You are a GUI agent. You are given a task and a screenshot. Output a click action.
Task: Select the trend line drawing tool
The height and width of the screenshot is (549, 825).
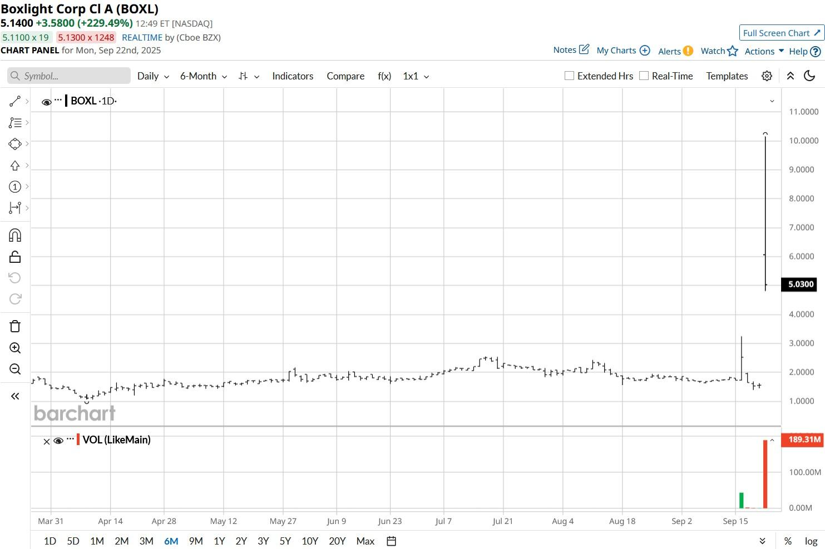[x=15, y=101]
